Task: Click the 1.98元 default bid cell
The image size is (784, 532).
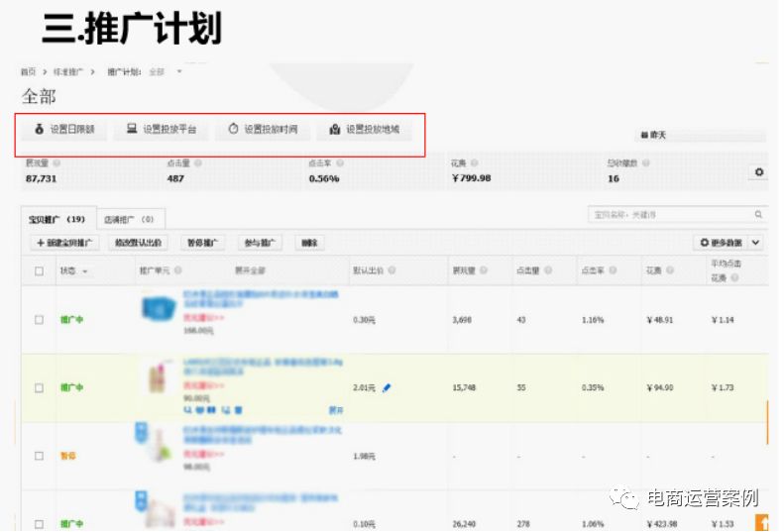Action: [x=364, y=456]
